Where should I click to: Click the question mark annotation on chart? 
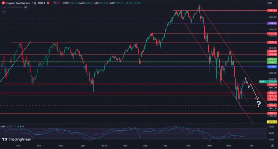click(x=259, y=104)
